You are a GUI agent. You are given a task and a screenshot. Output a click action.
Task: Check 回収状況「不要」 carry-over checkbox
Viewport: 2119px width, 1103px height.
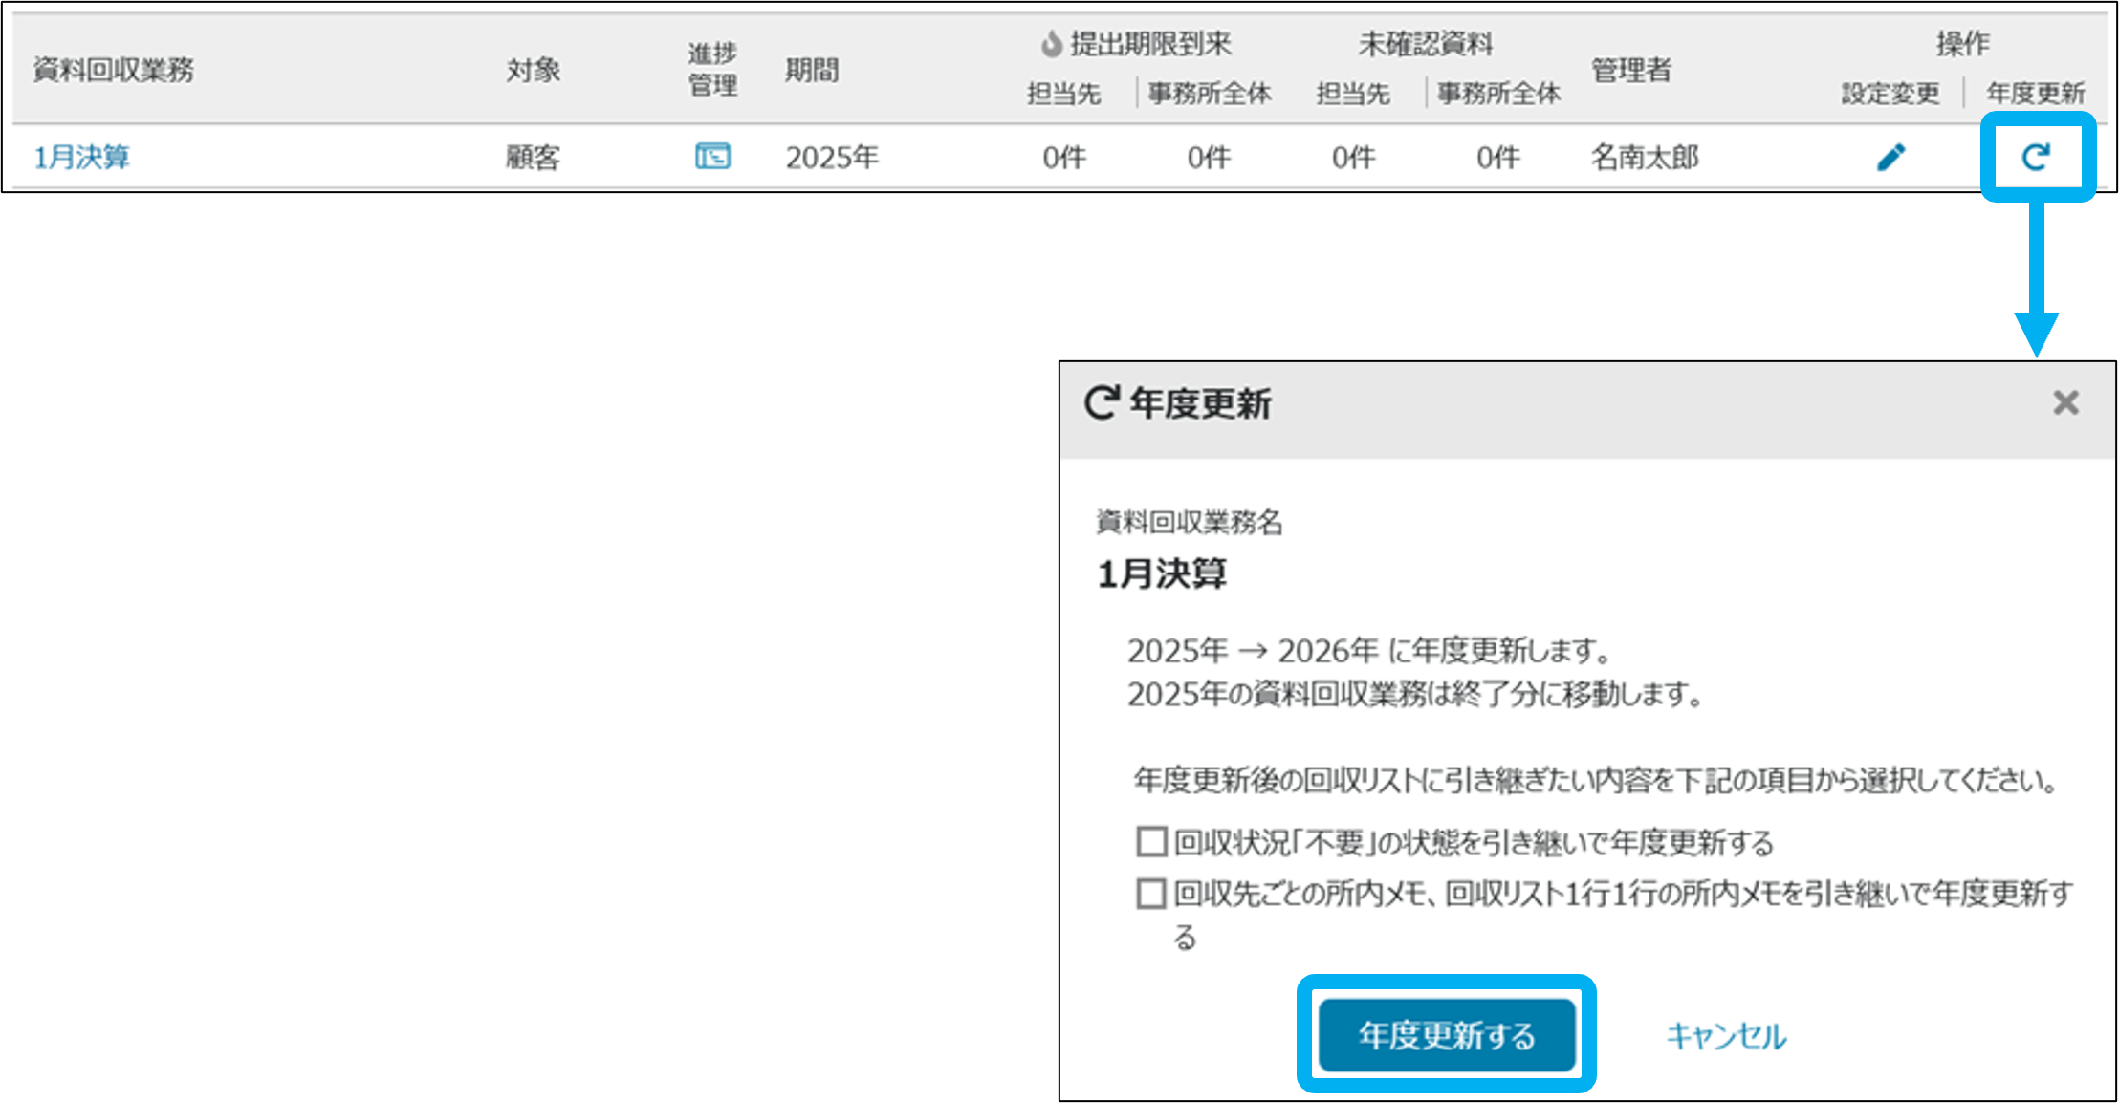click(1151, 842)
